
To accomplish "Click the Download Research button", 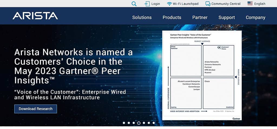I will coord(35,109).
